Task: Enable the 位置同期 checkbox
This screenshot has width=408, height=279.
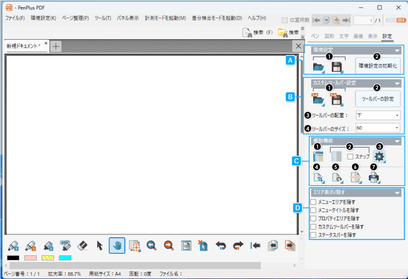Action: pyautogui.click(x=285, y=20)
